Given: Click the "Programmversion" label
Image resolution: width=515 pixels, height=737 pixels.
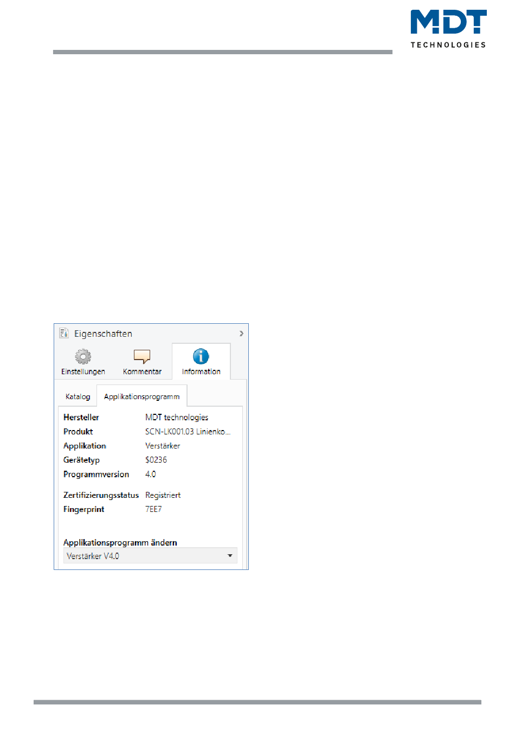Looking at the screenshot, I should click(96, 474).
